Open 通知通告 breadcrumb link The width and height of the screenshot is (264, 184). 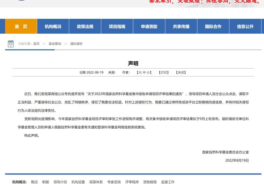tap(76, 44)
